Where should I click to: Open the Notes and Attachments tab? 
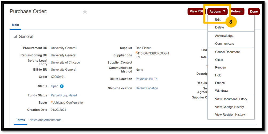(x=45, y=120)
